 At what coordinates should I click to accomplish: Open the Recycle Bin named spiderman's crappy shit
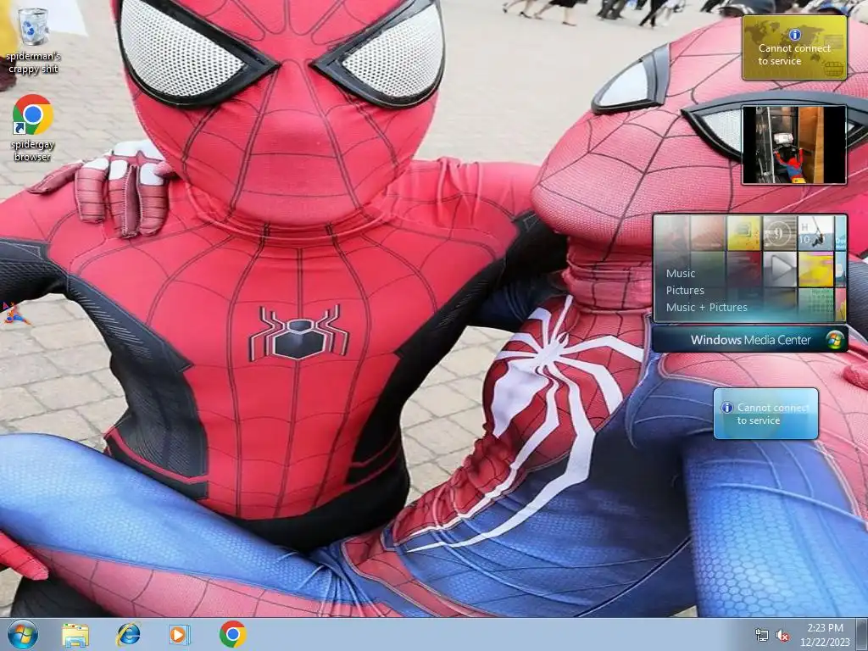[x=33, y=40]
